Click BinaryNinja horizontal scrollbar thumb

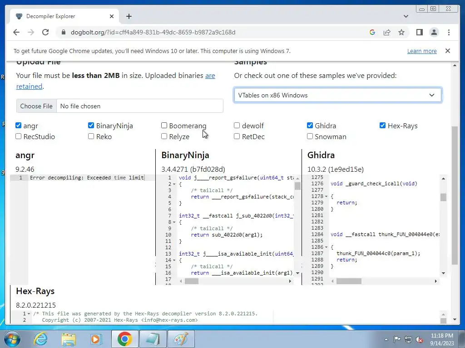pos(192,281)
